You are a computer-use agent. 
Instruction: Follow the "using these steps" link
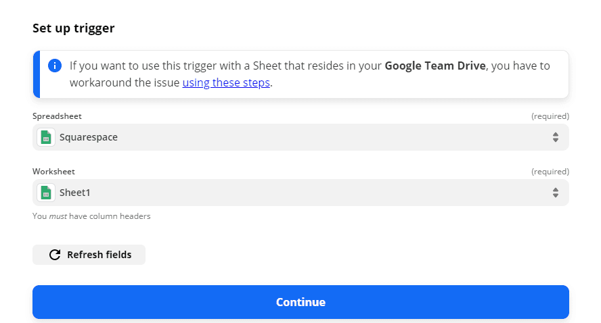click(226, 83)
